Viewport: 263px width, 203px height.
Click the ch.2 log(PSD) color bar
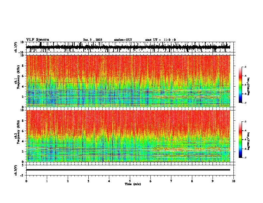(240, 140)
